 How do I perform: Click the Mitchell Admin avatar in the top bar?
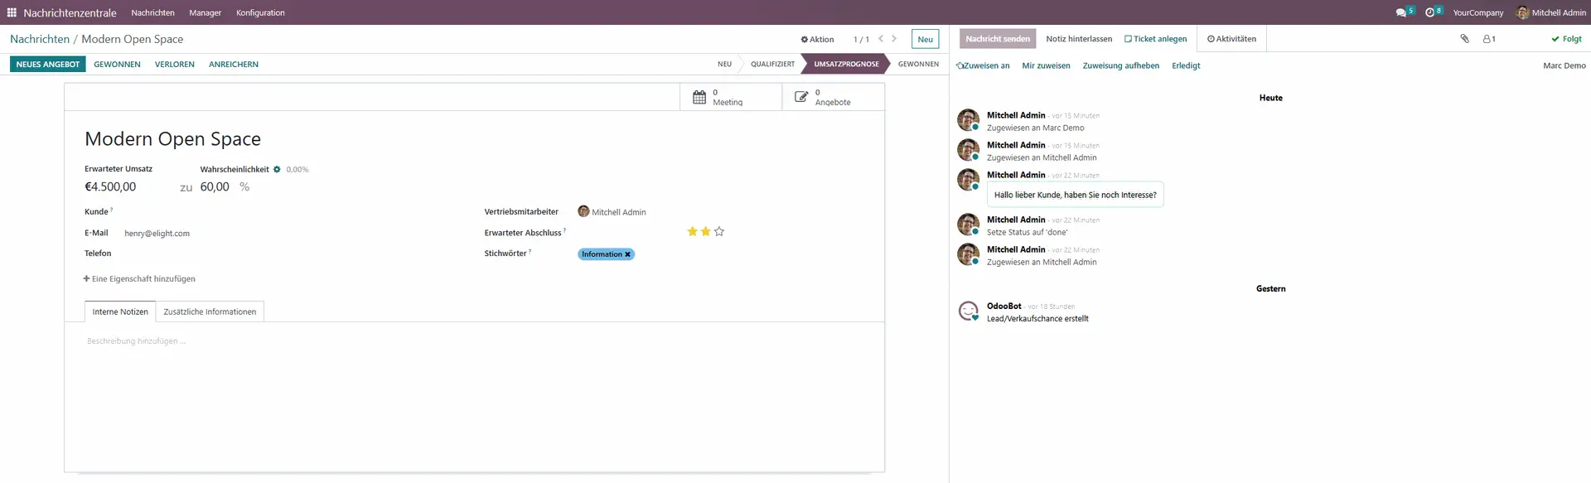[x=1522, y=12]
